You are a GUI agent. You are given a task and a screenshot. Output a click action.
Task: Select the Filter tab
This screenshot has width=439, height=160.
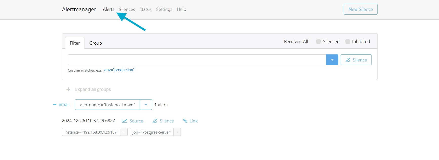coord(75,43)
